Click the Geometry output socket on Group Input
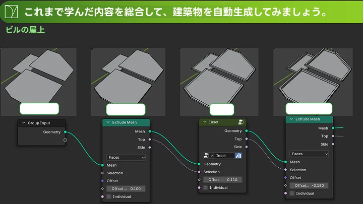This screenshot has width=363, height=204. pyautogui.click(x=65, y=132)
